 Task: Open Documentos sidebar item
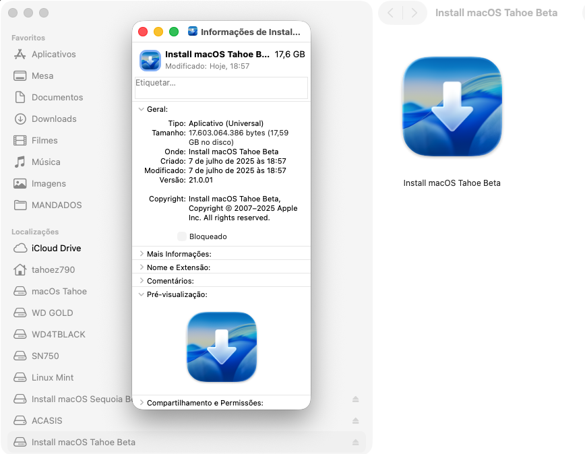(x=49, y=97)
